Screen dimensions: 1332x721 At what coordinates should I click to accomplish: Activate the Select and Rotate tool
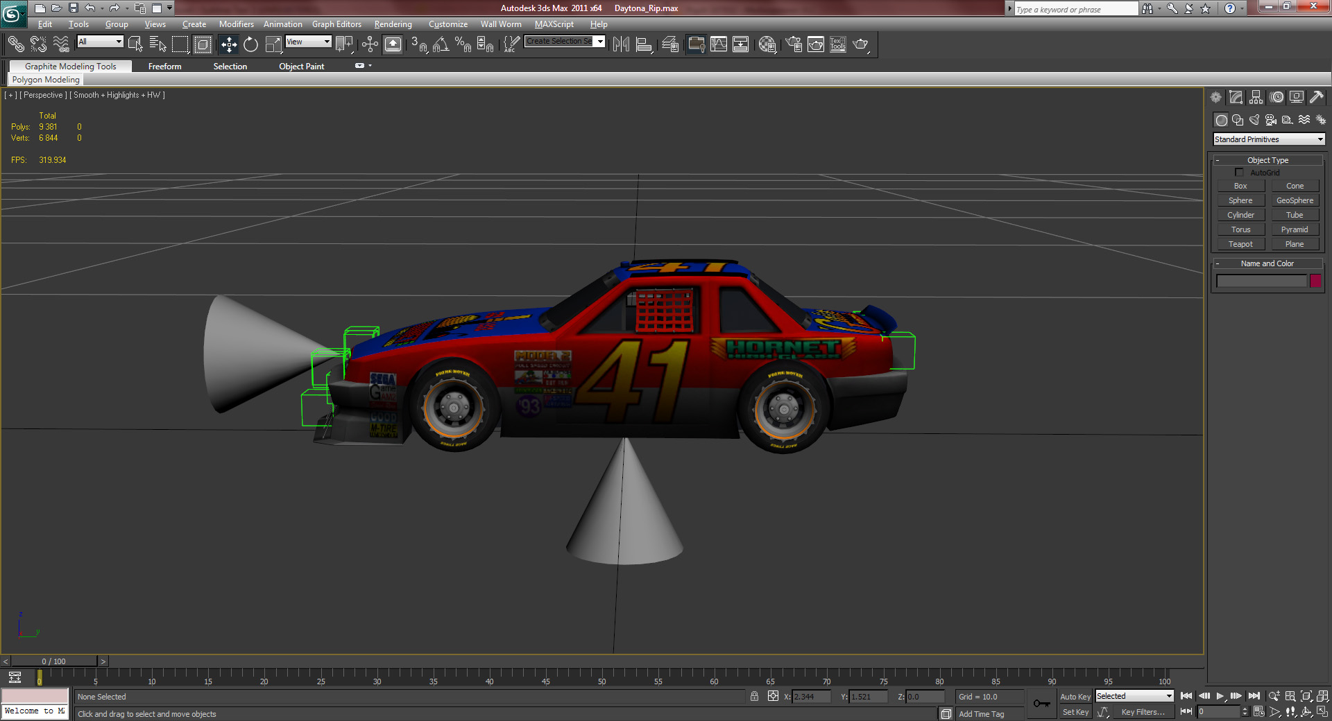[251, 44]
